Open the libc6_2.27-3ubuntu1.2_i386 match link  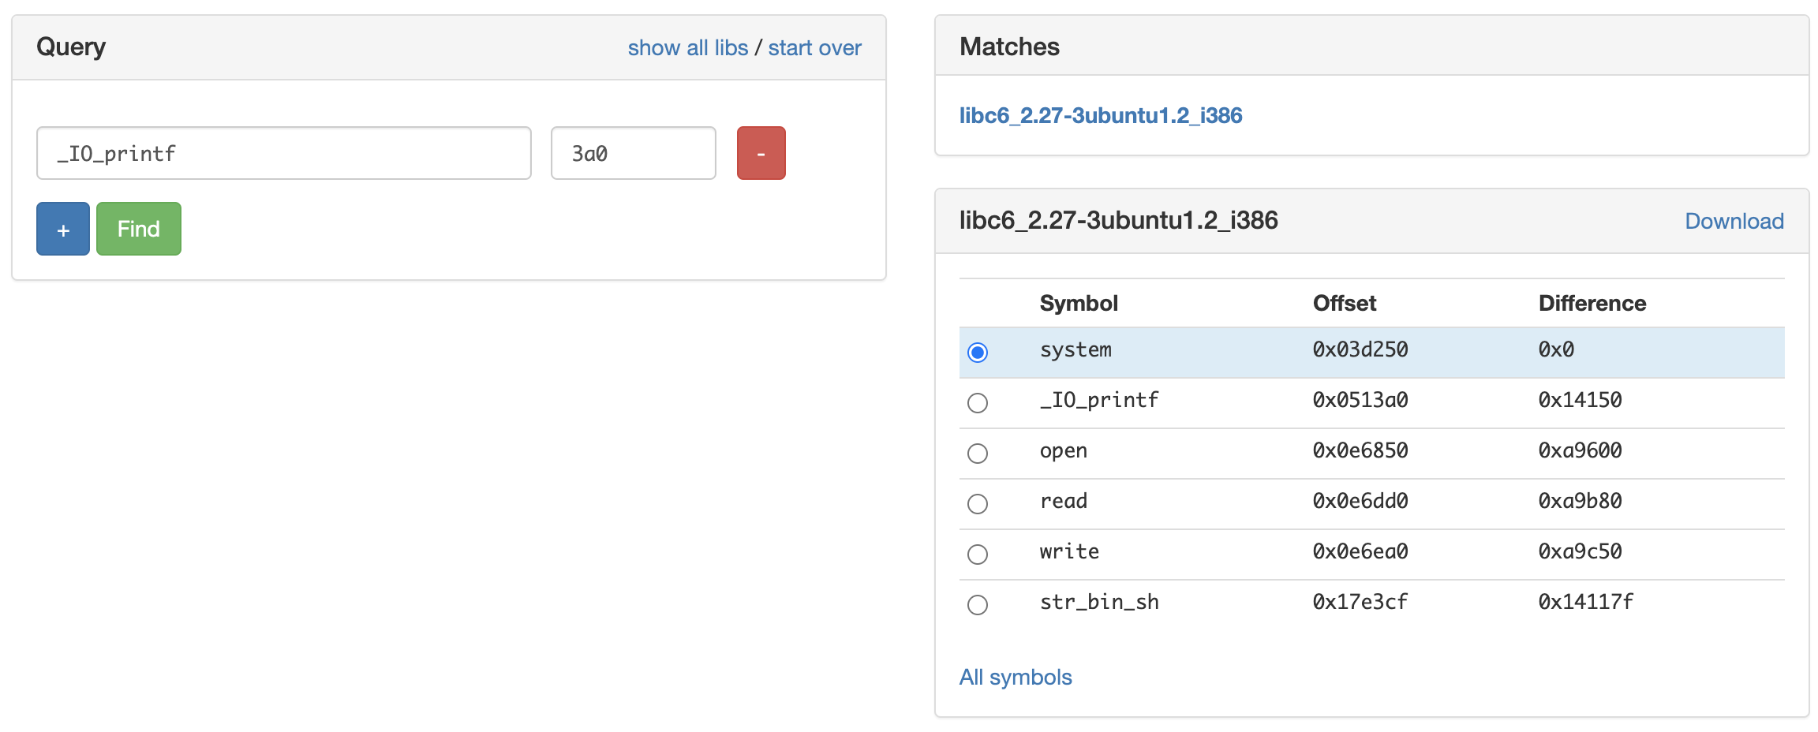click(x=1101, y=115)
